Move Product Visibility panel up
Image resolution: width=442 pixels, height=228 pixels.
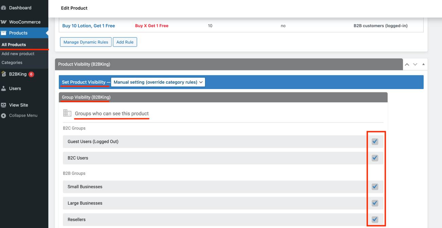pos(407,64)
